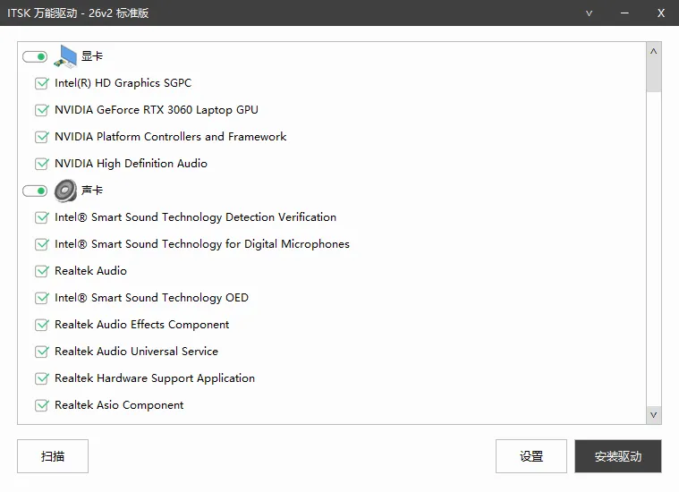Image resolution: width=679 pixels, height=492 pixels.
Task: Uncheck Intel Smart Sound Technology OED
Action: [x=41, y=298]
